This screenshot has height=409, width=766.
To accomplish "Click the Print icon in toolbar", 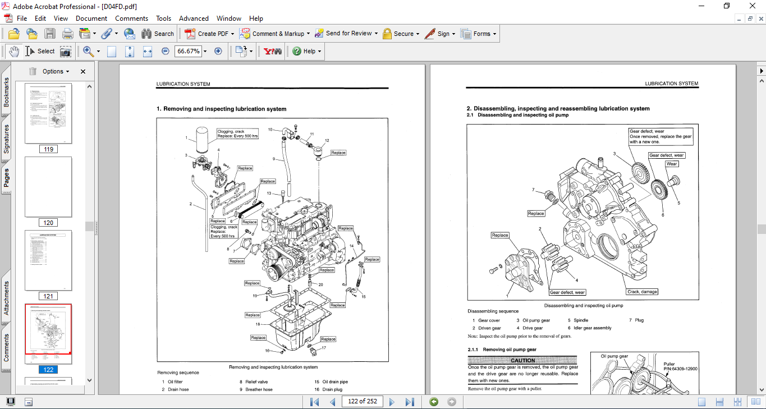I will click(x=68, y=34).
